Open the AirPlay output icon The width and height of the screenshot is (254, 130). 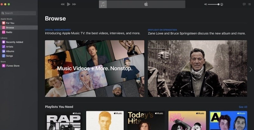click(222, 4)
